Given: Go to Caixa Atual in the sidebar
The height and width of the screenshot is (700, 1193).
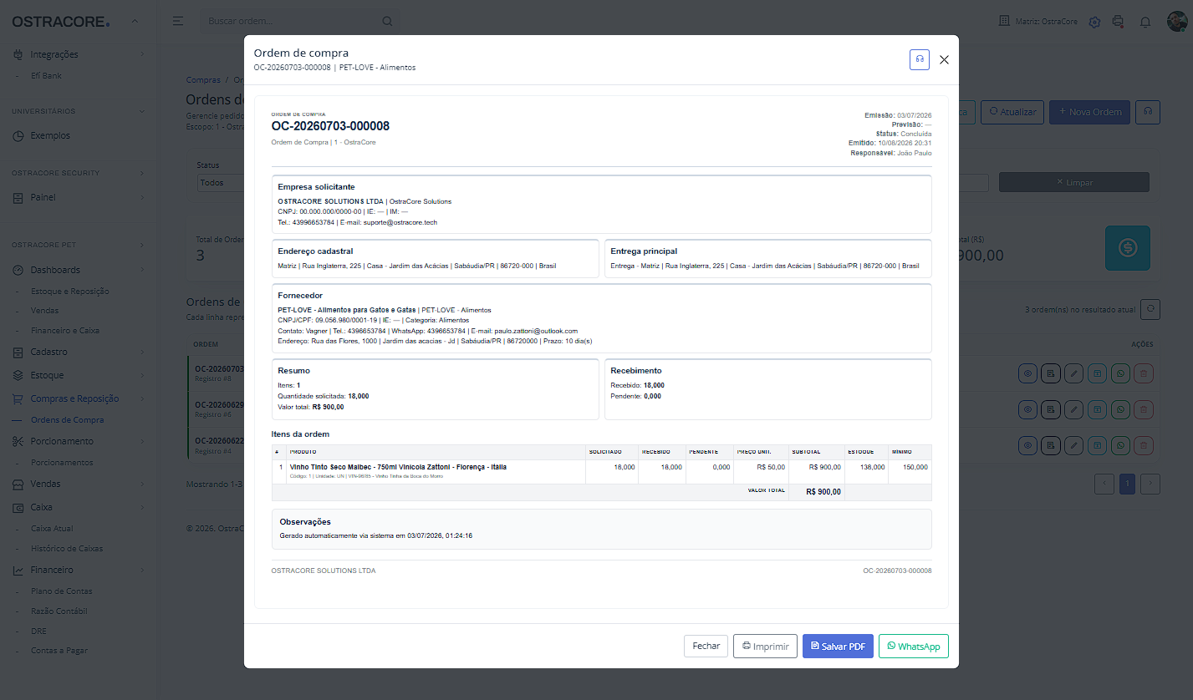Looking at the screenshot, I should [52, 529].
